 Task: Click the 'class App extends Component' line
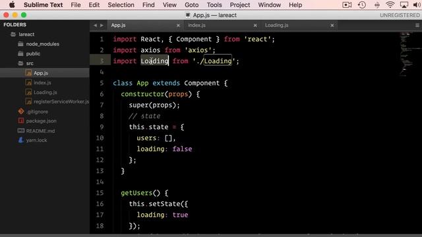click(x=170, y=83)
